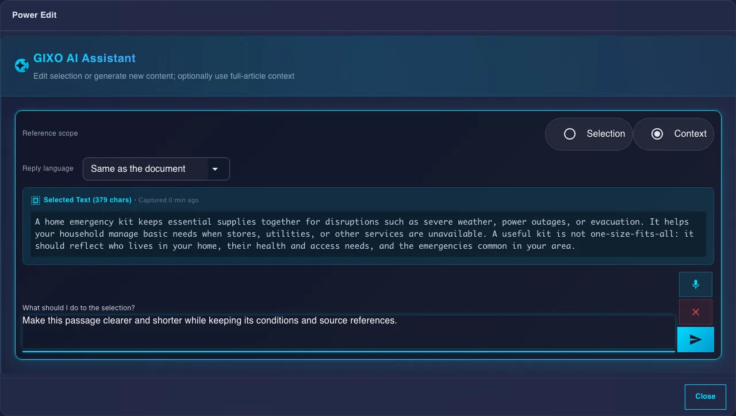This screenshot has height=416, width=736.
Task: Close the Power Edit dialog
Action: (x=706, y=396)
